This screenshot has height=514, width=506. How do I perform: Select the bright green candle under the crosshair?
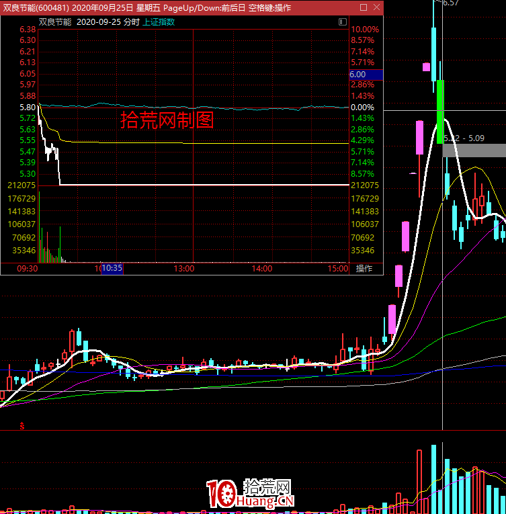(x=440, y=112)
